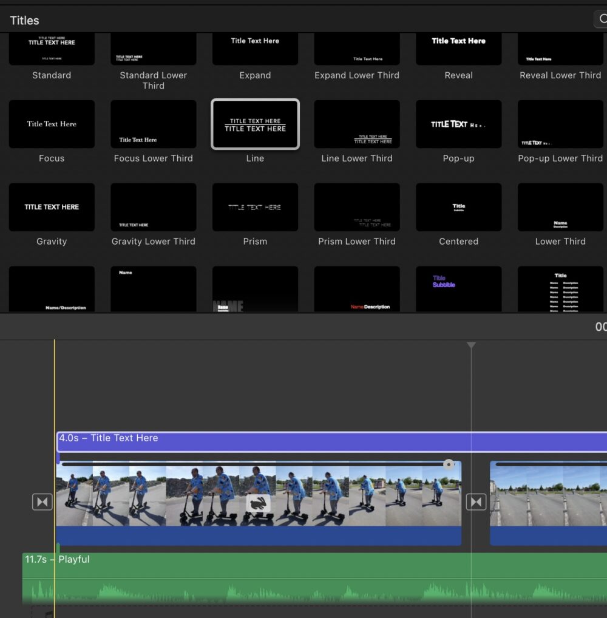Click the gray adjustment circle on the scooter clip

click(449, 464)
